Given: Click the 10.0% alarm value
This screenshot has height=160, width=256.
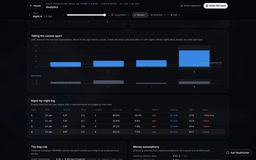Looking at the screenshot, I should [138, 115].
